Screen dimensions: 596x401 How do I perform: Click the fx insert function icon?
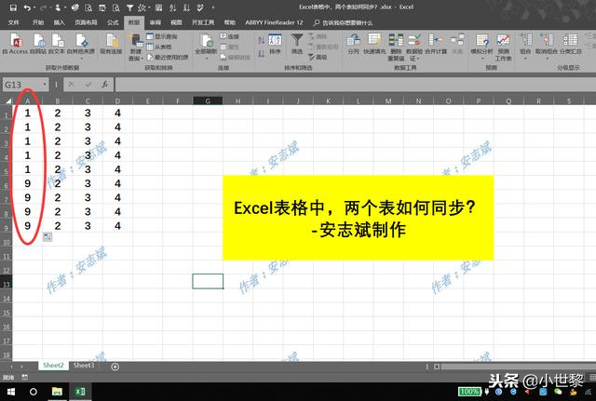pos(104,85)
